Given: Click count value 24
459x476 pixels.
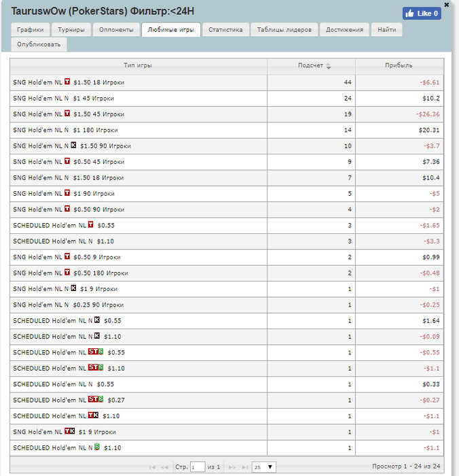Looking at the screenshot, I should (348, 99).
